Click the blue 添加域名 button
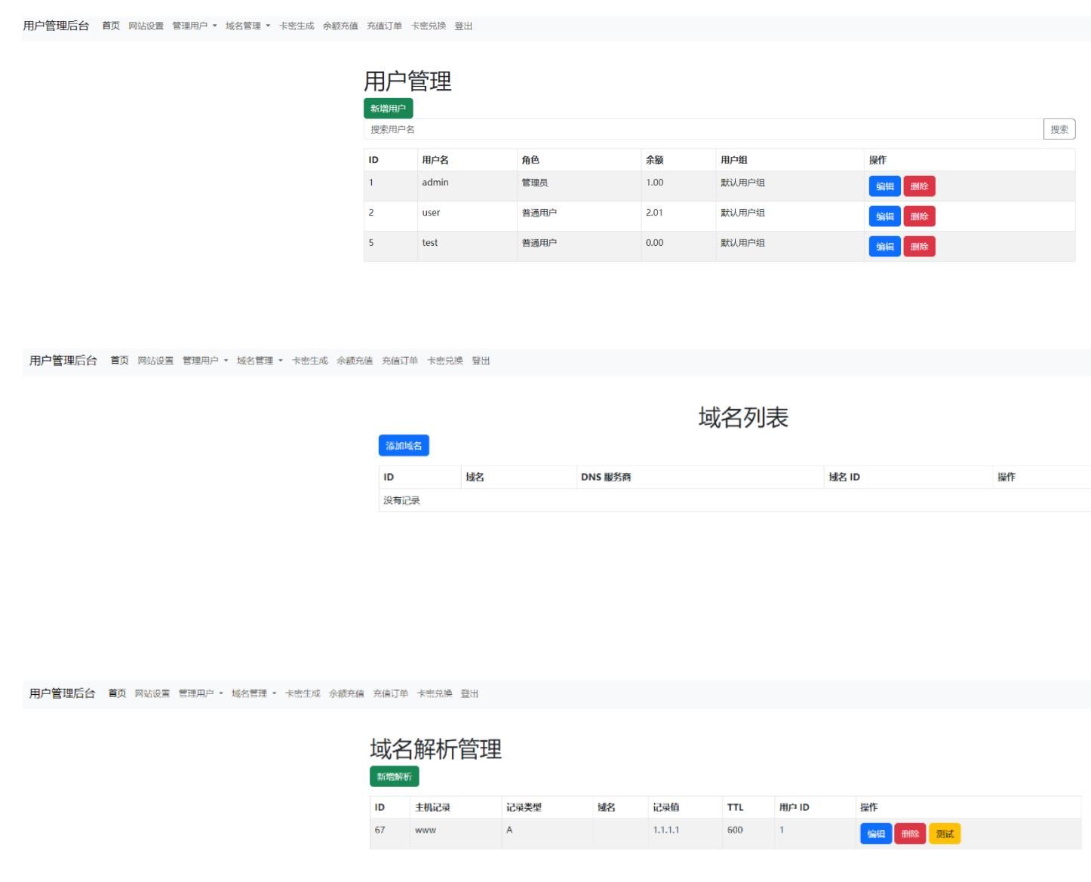Screen dimensions: 1091x882 point(403,446)
